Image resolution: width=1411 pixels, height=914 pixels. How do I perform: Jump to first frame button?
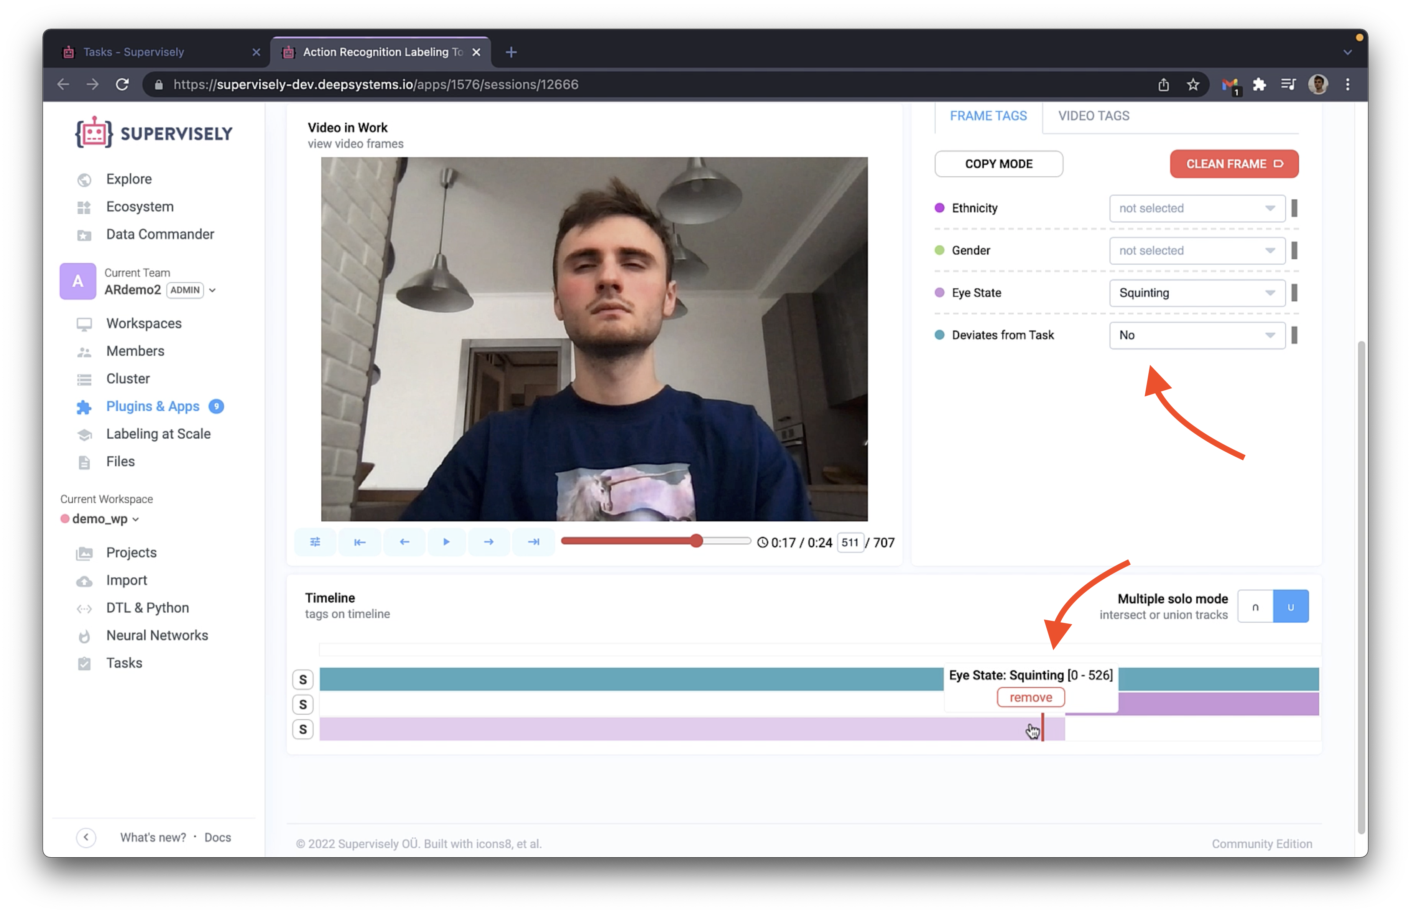[360, 542]
